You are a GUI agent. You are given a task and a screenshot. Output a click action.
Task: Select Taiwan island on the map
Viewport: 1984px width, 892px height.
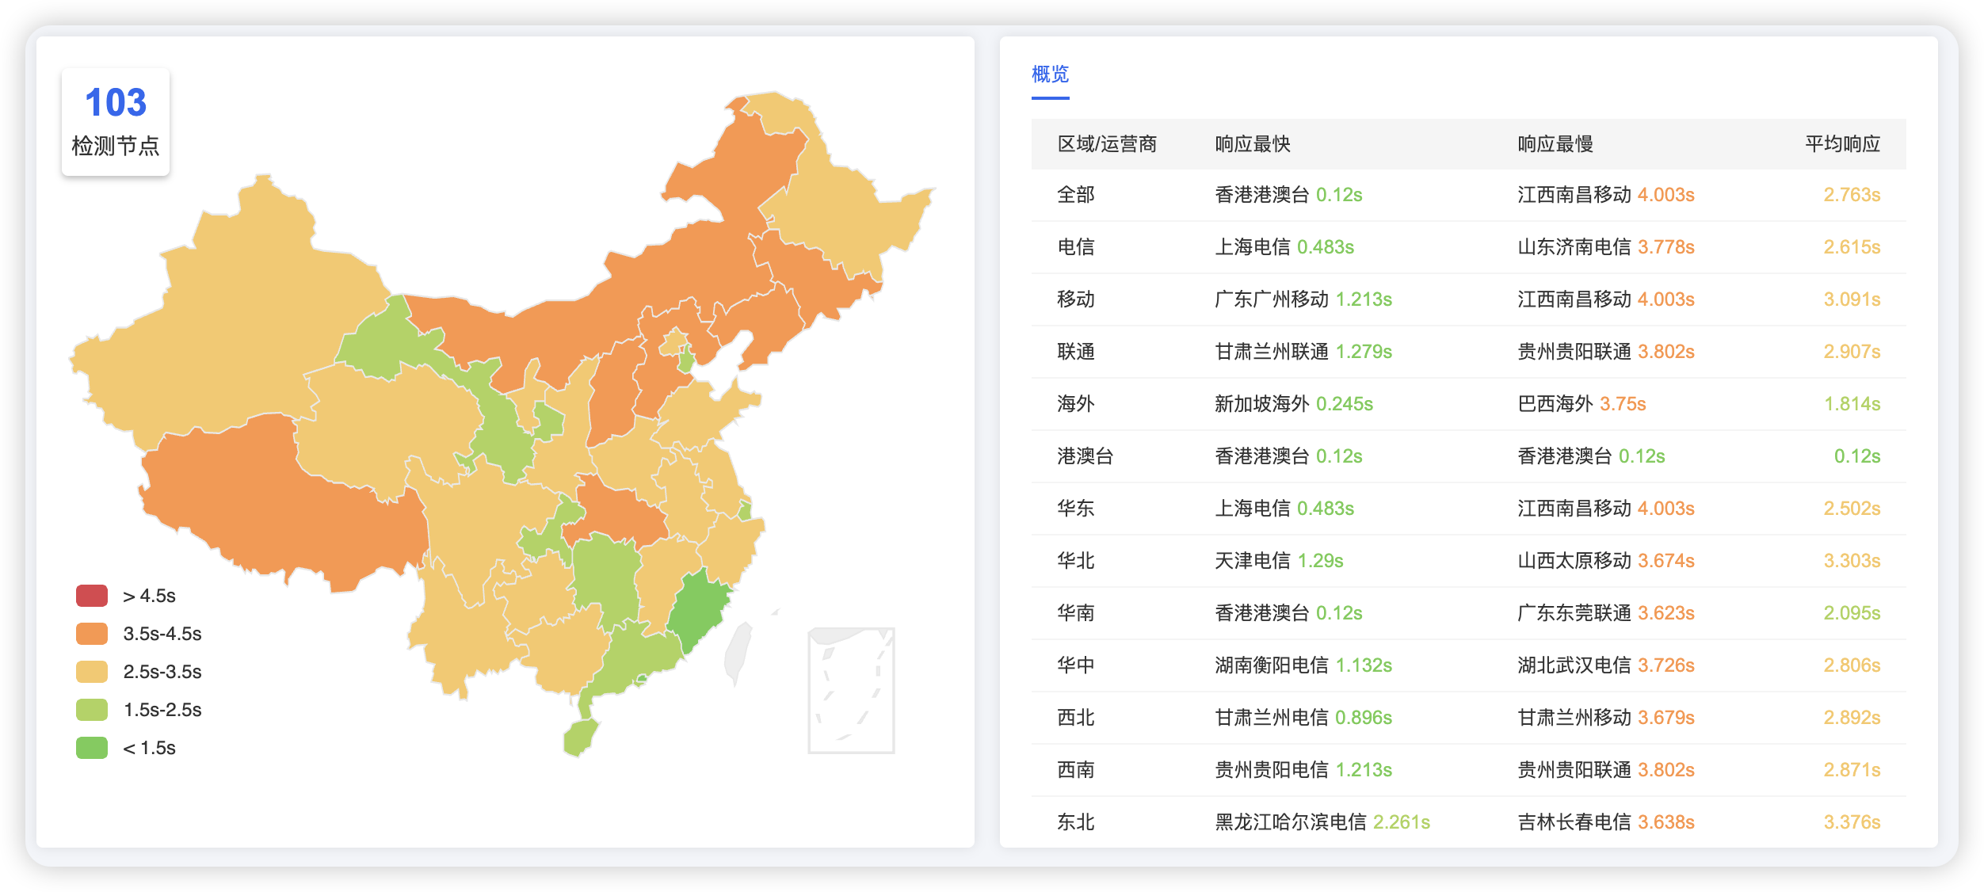pos(738,654)
